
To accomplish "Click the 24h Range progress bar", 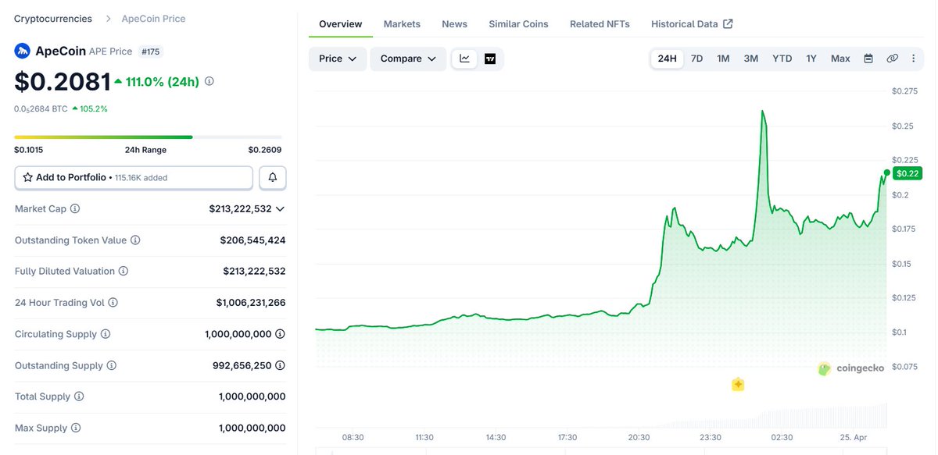I will [x=148, y=137].
